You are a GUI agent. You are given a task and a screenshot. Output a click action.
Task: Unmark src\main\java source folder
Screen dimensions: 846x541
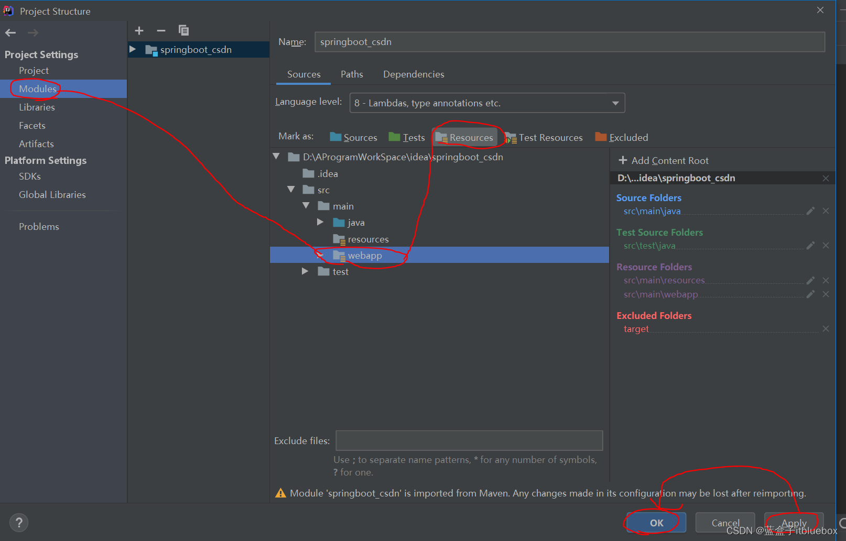tap(826, 211)
